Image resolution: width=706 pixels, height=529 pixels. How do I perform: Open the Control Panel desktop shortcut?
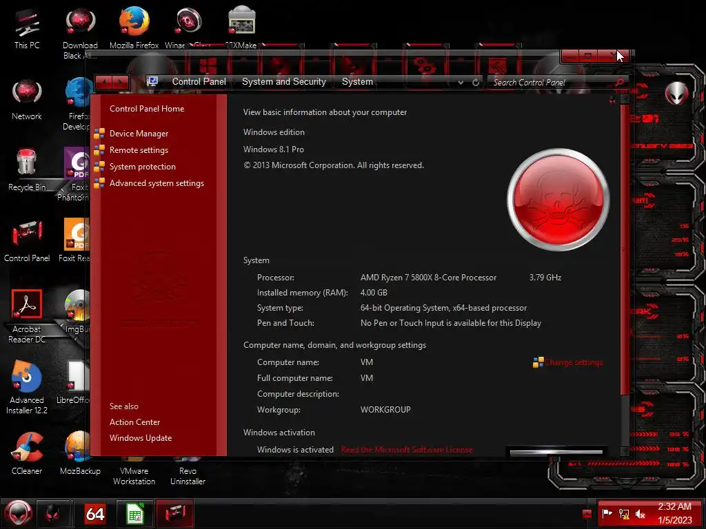(x=27, y=240)
